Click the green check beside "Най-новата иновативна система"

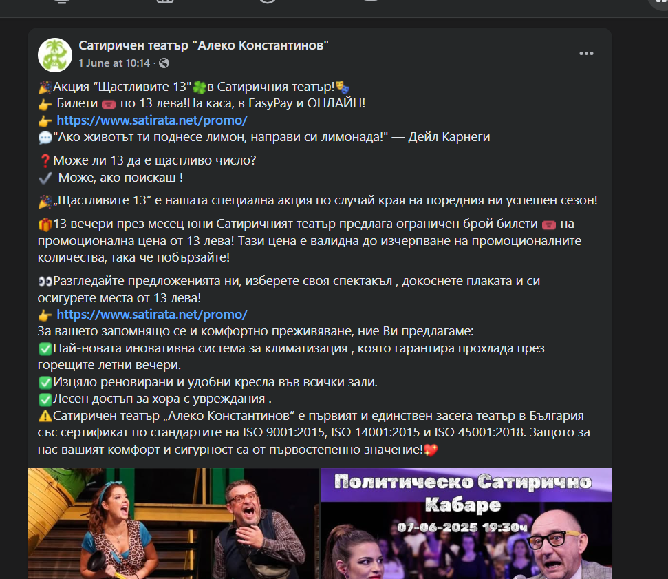[x=45, y=349]
